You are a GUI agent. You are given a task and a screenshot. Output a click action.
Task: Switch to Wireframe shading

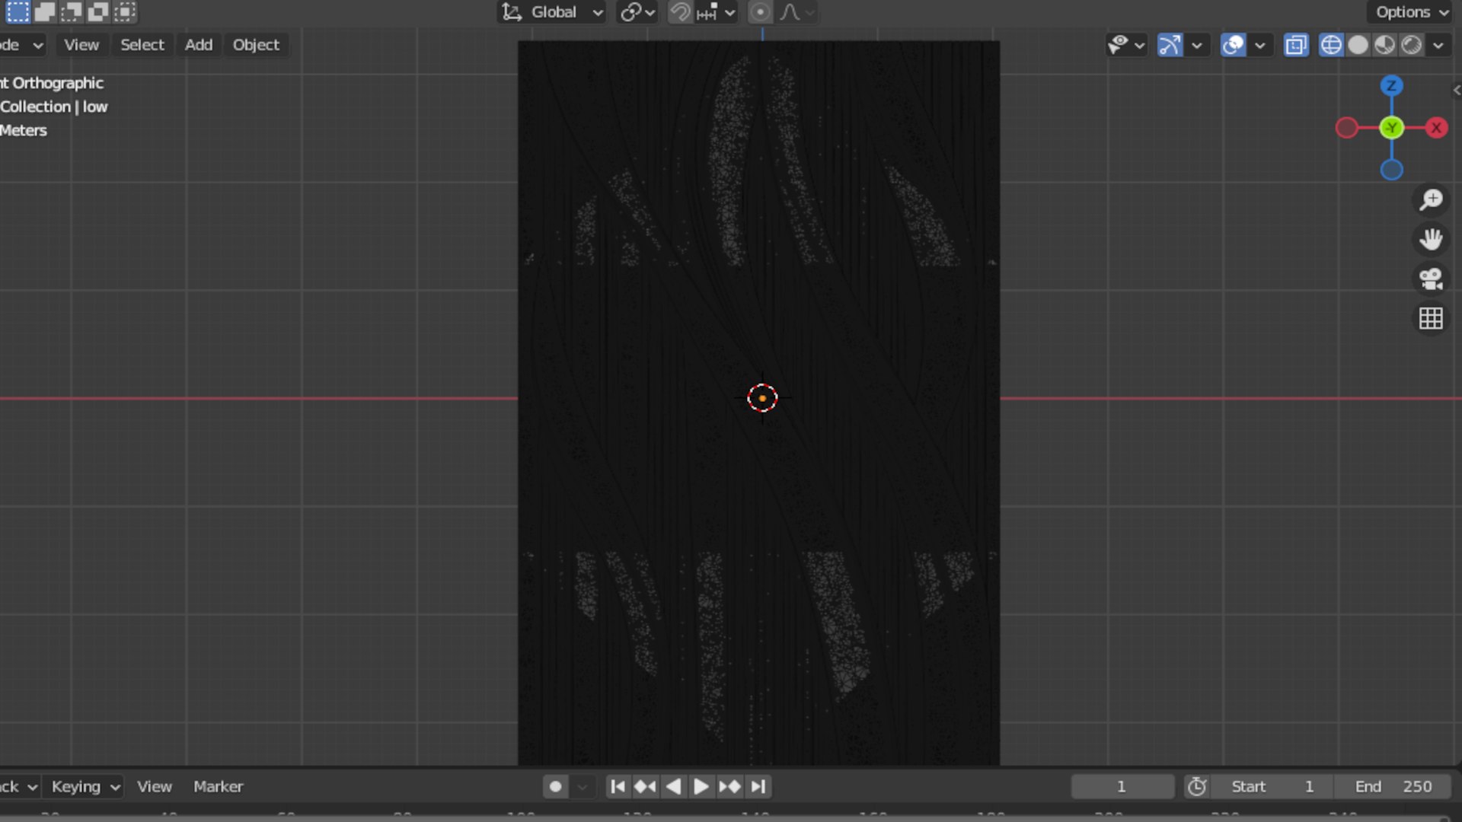pos(1331,45)
